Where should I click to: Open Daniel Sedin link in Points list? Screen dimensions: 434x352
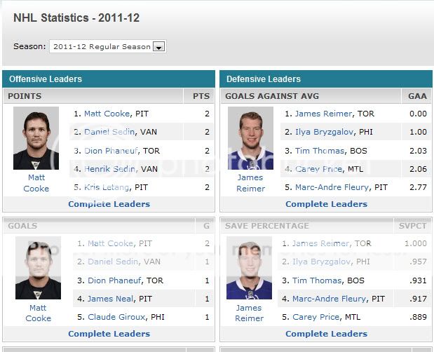(x=109, y=132)
